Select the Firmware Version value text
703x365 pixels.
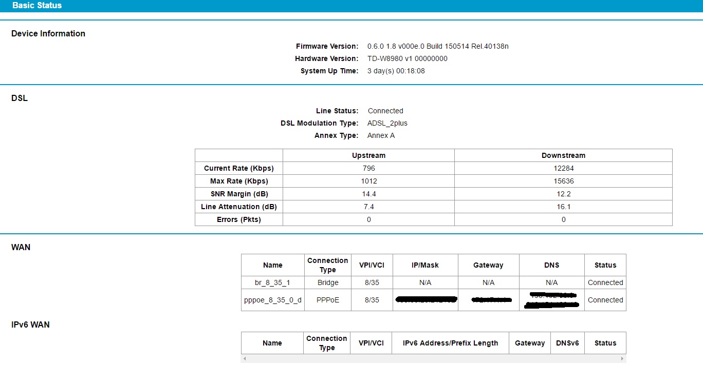pos(438,46)
